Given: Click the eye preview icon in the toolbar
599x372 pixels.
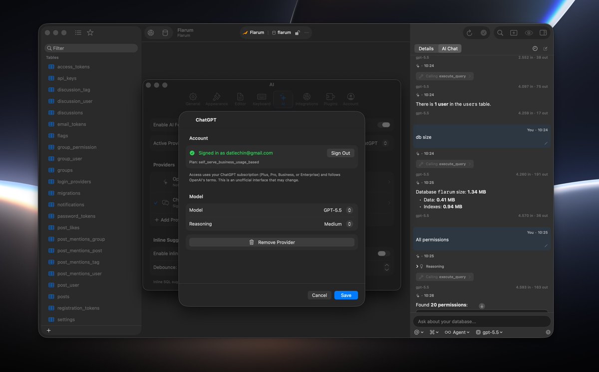Looking at the screenshot, I should (x=529, y=32).
